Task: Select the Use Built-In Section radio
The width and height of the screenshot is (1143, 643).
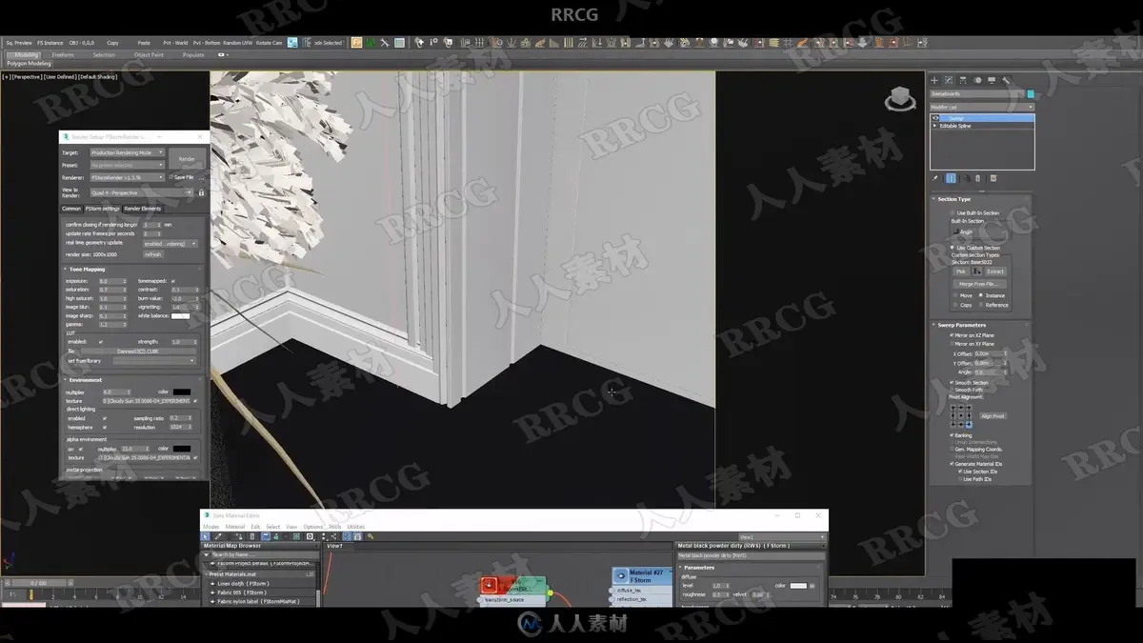Action: tap(952, 212)
